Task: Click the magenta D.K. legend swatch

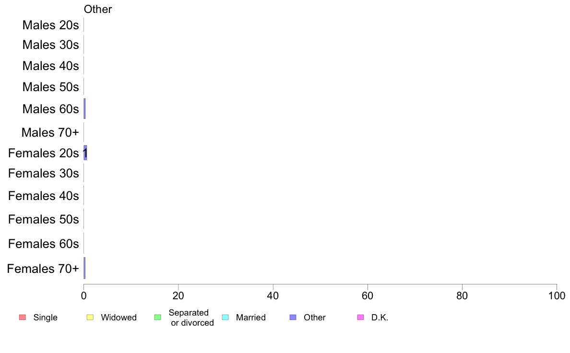Action: pyautogui.click(x=361, y=318)
